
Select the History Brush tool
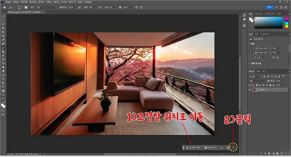click(3, 56)
